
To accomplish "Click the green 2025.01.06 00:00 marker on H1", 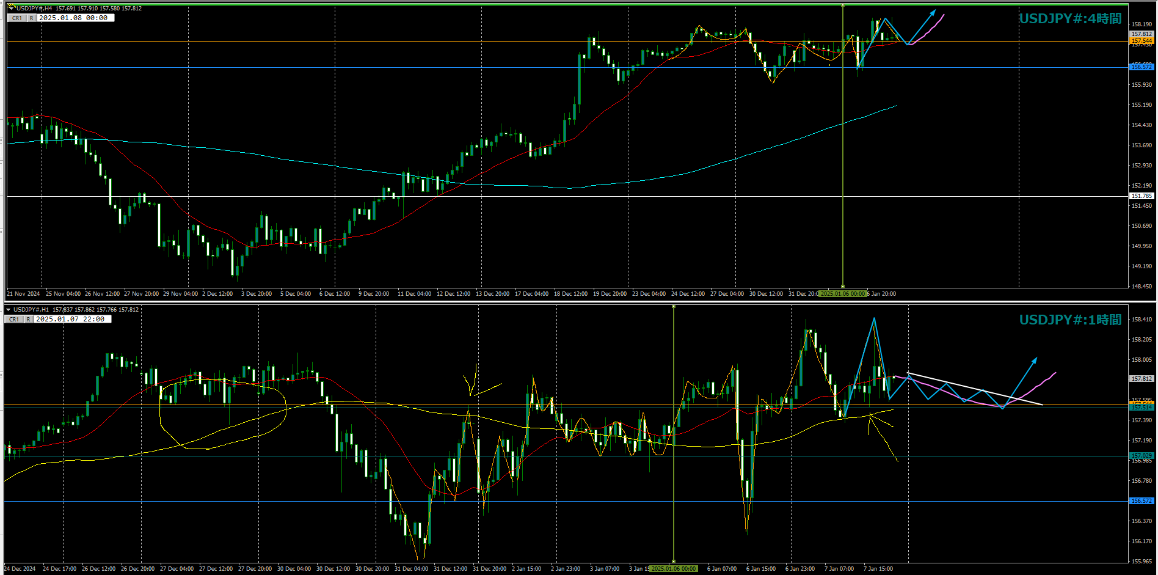I will coord(674,569).
